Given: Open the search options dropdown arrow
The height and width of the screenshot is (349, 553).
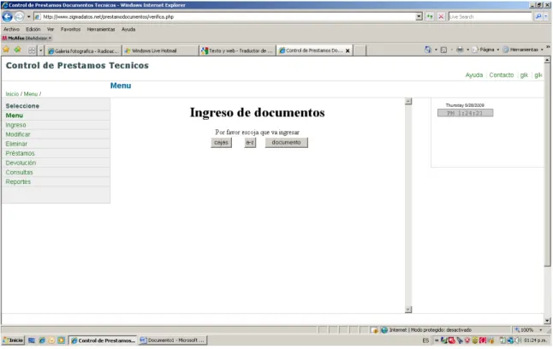Looking at the screenshot, I should point(546,16).
